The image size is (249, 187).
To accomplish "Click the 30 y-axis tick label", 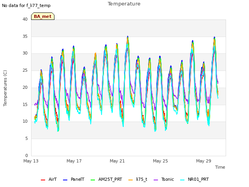I will pos(25,53).
